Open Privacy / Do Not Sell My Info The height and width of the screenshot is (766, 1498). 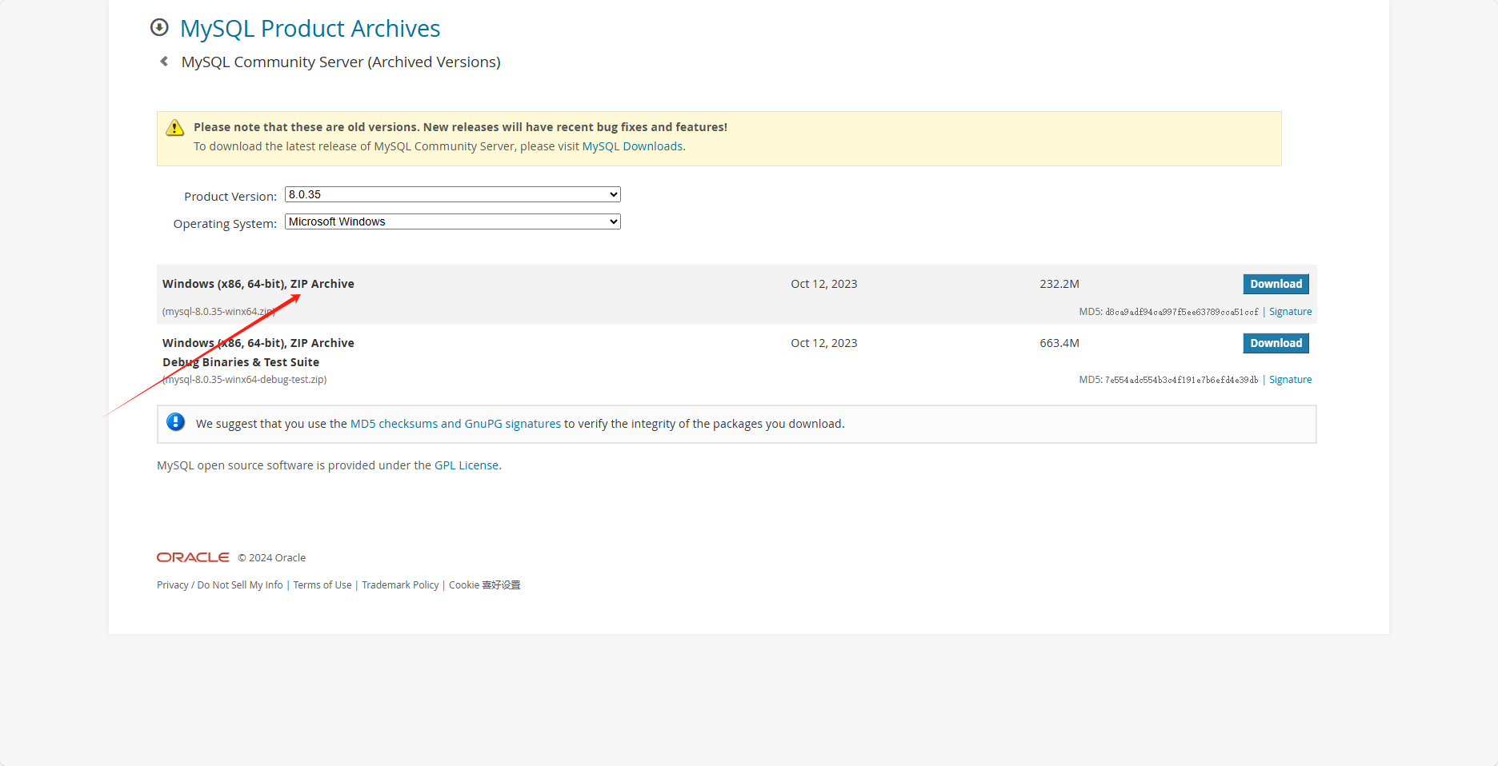click(220, 585)
